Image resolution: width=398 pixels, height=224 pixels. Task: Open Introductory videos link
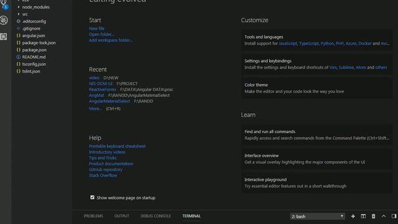[x=107, y=152]
